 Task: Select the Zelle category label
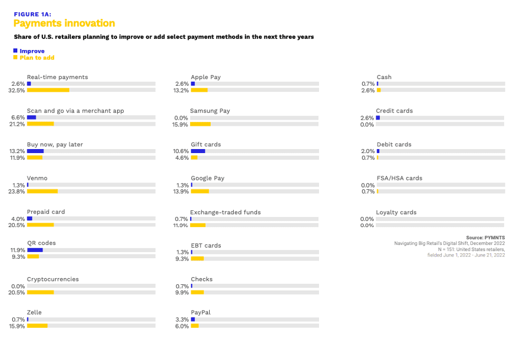34,313
